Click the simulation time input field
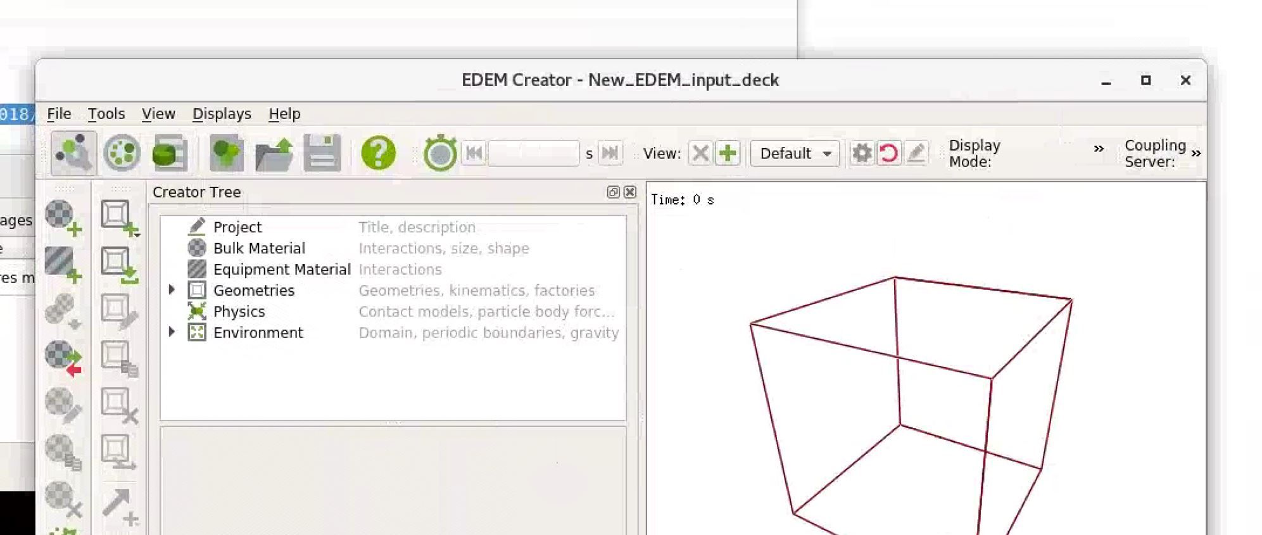Screen dimensions: 1262x535 click(533, 153)
